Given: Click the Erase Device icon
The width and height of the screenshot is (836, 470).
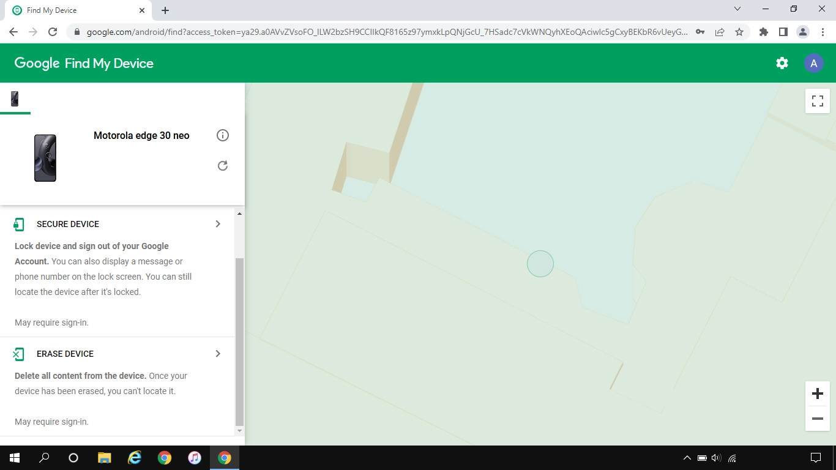Looking at the screenshot, I should coord(18,354).
